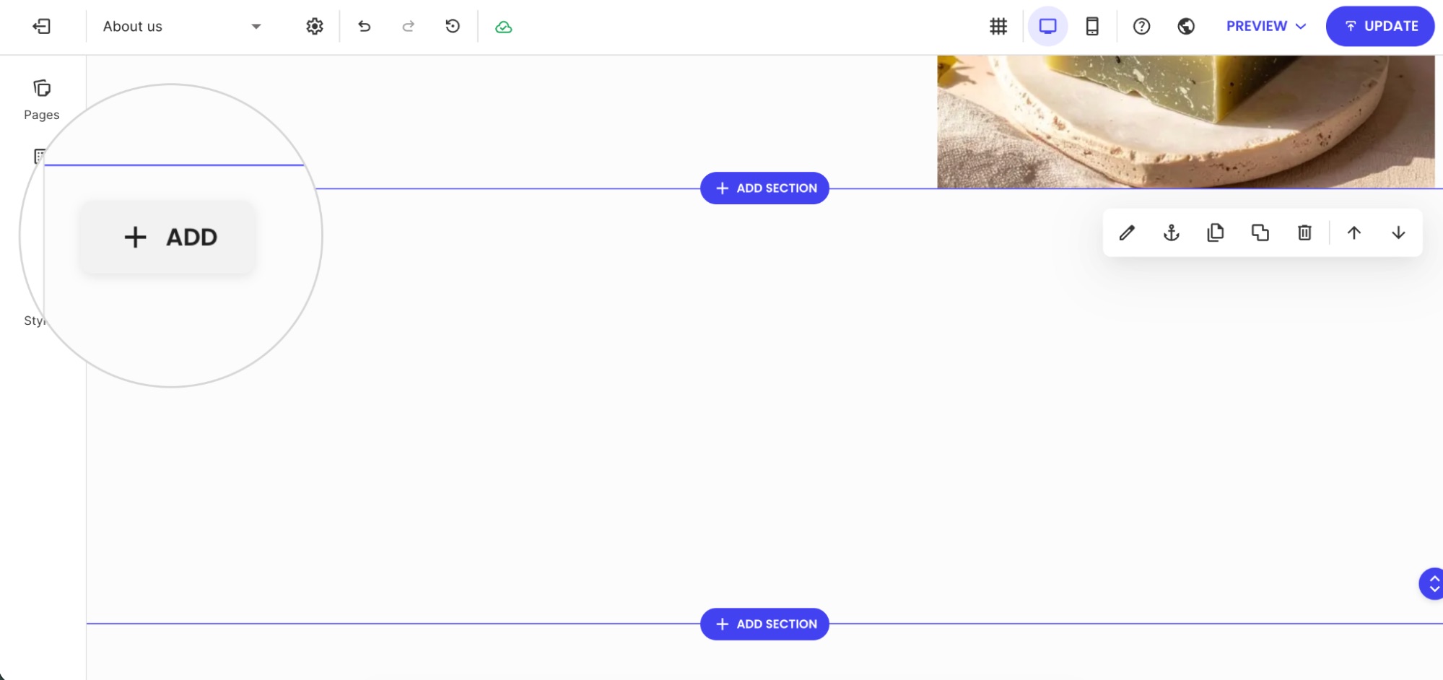Toggle the grid overlay icon
The image size is (1443, 680).
point(998,27)
